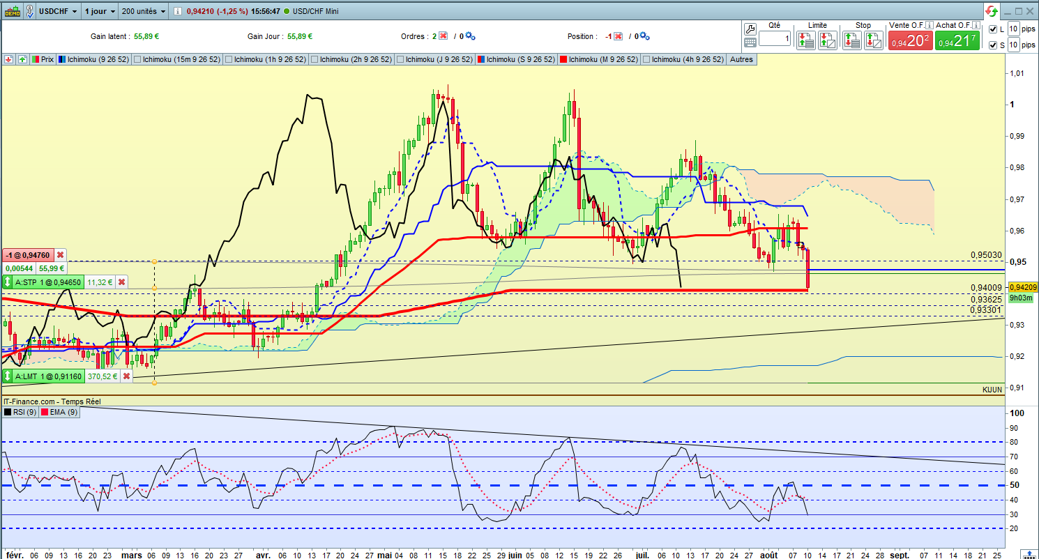Viewport: 1039px width, 559px height.
Task: Open the 200 unités dropdown
Action: click(x=143, y=12)
